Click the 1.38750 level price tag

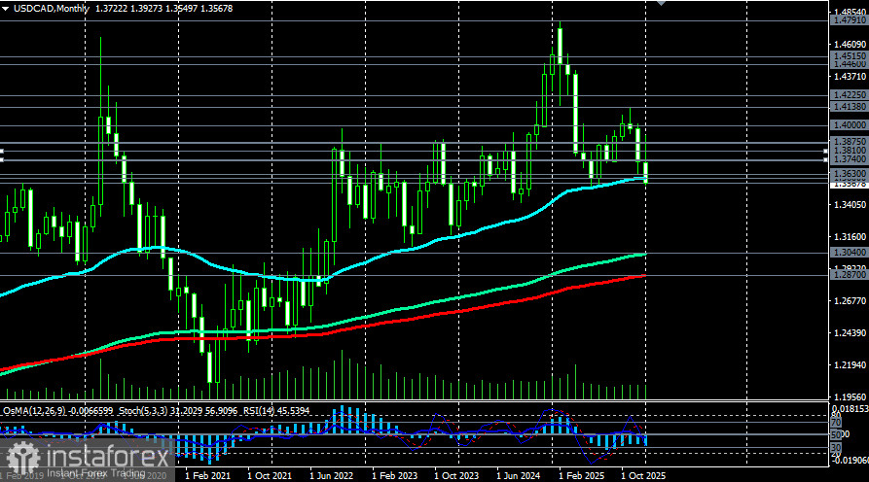[849, 142]
